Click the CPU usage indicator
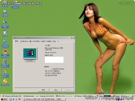 click(60, 96)
